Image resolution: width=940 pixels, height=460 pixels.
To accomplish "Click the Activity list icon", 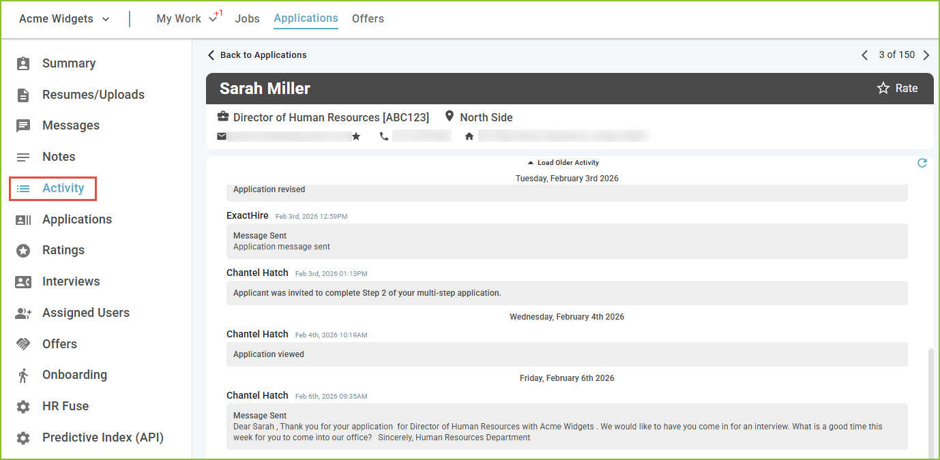I will [x=23, y=188].
